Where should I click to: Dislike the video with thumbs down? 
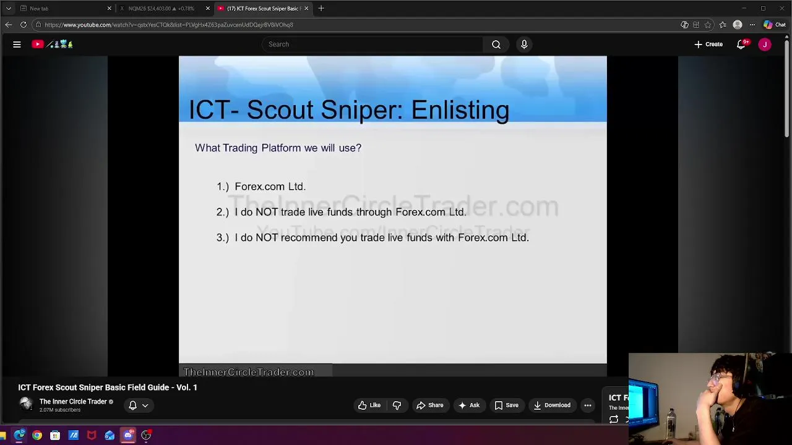tap(397, 405)
